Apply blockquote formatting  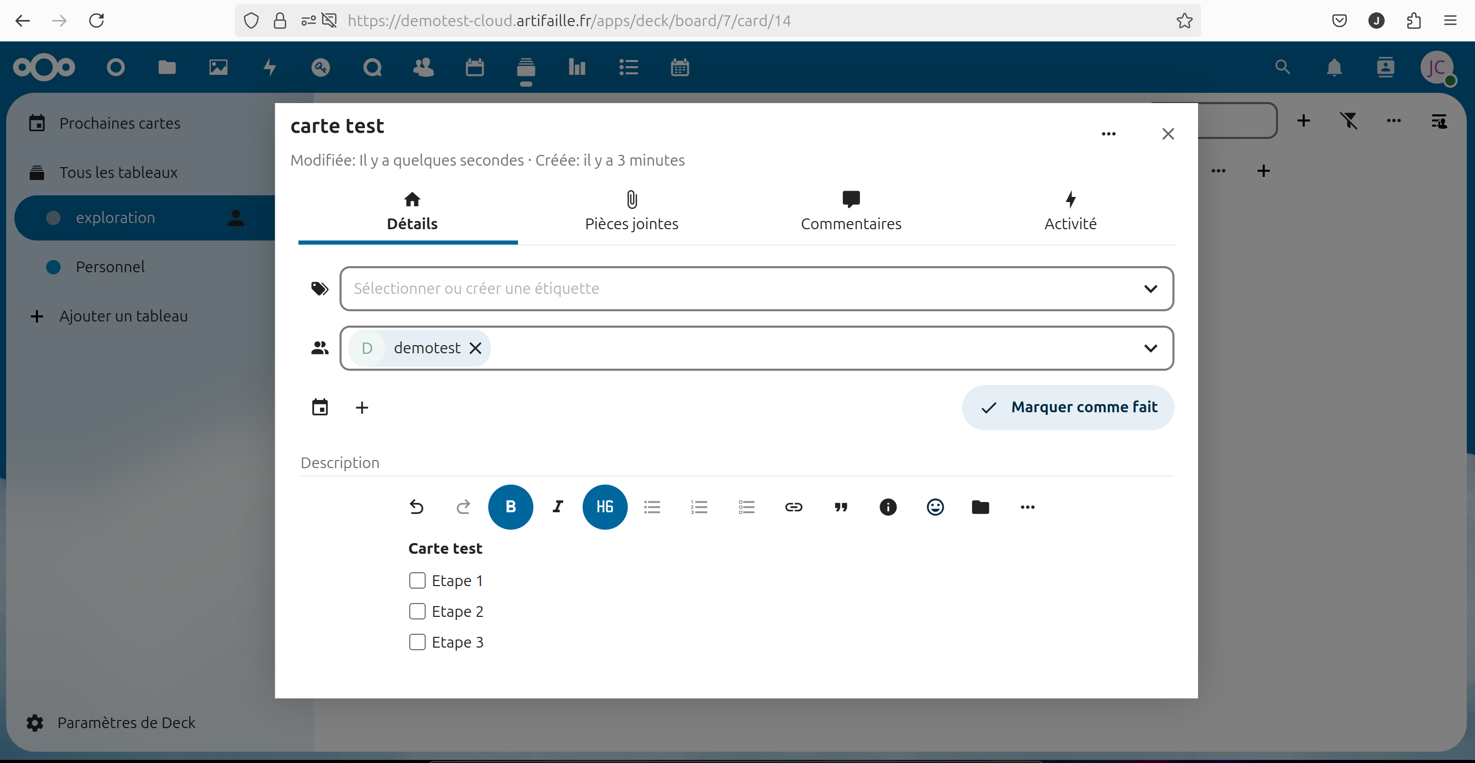tap(841, 507)
